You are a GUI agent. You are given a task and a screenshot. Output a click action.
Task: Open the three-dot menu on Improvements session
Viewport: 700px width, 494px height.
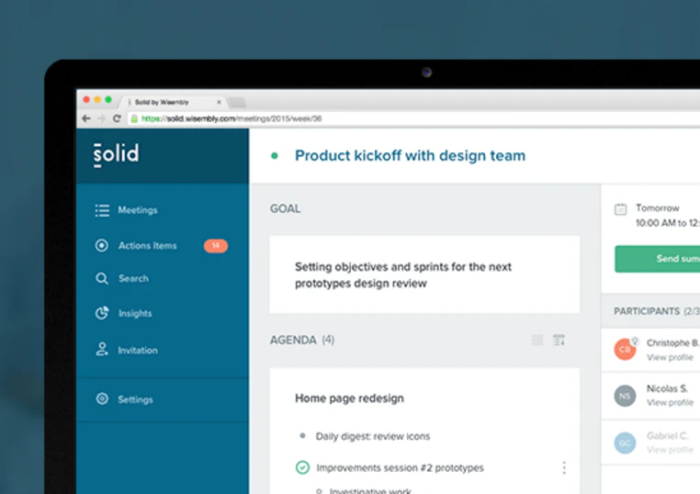pos(564,467)
